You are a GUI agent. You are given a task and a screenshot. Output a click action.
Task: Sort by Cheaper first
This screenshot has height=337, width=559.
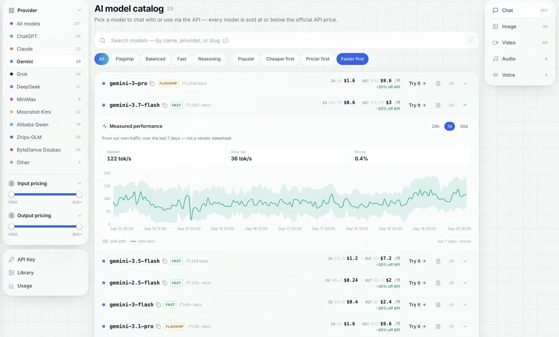[x=280, y=59]
